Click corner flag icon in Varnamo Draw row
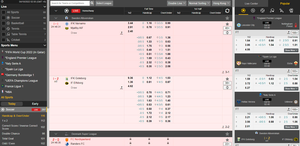This screenshot has height=146, width=300. (x=121, y=33)
